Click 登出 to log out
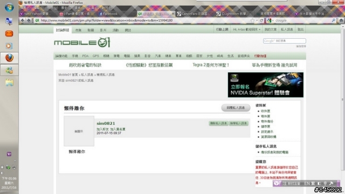This screenshot has height=194, width=345. click(x=300, y=30)
